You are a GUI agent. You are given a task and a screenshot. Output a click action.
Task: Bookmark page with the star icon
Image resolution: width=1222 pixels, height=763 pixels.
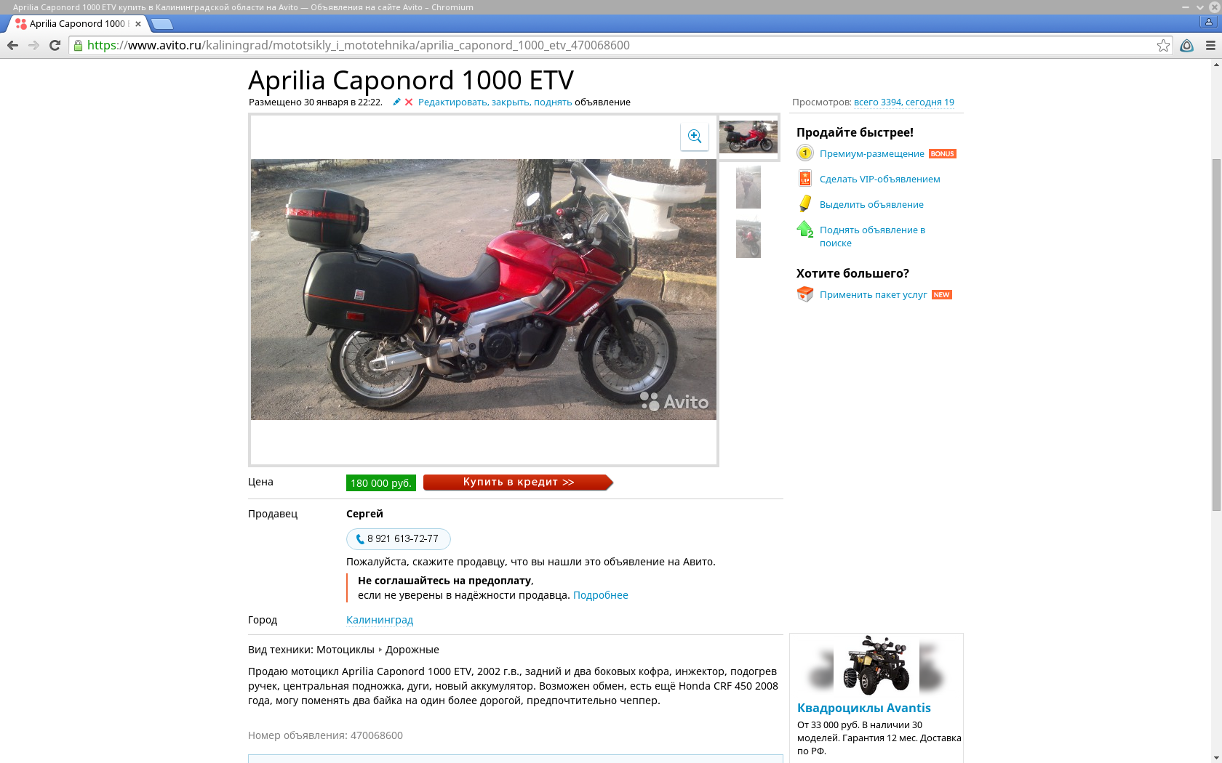(1163, 45)
